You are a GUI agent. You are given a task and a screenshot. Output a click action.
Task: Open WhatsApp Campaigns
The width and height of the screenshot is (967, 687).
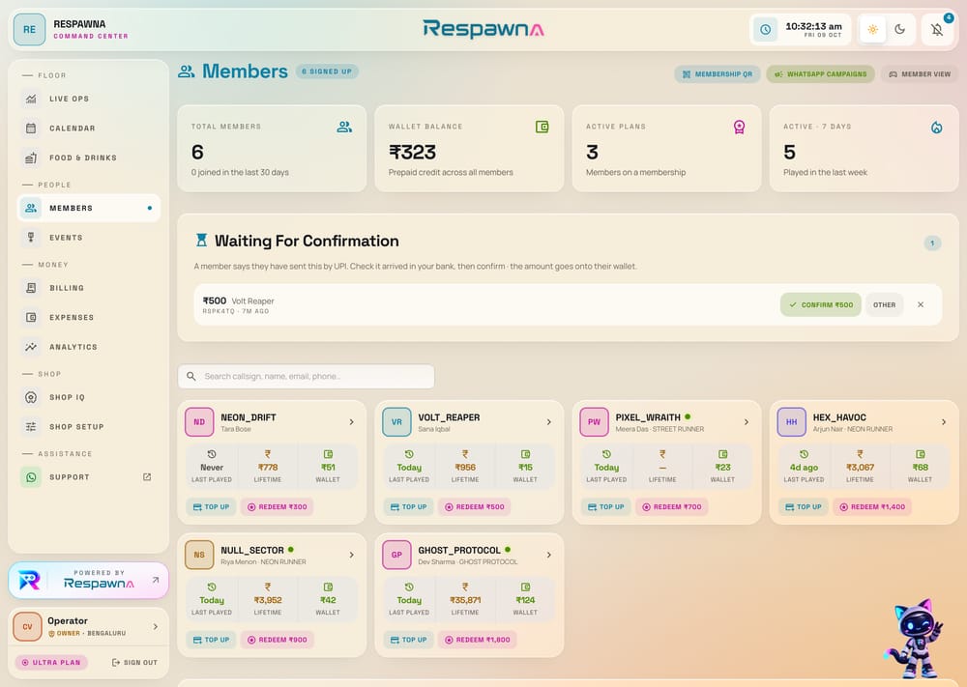(820, 74)
